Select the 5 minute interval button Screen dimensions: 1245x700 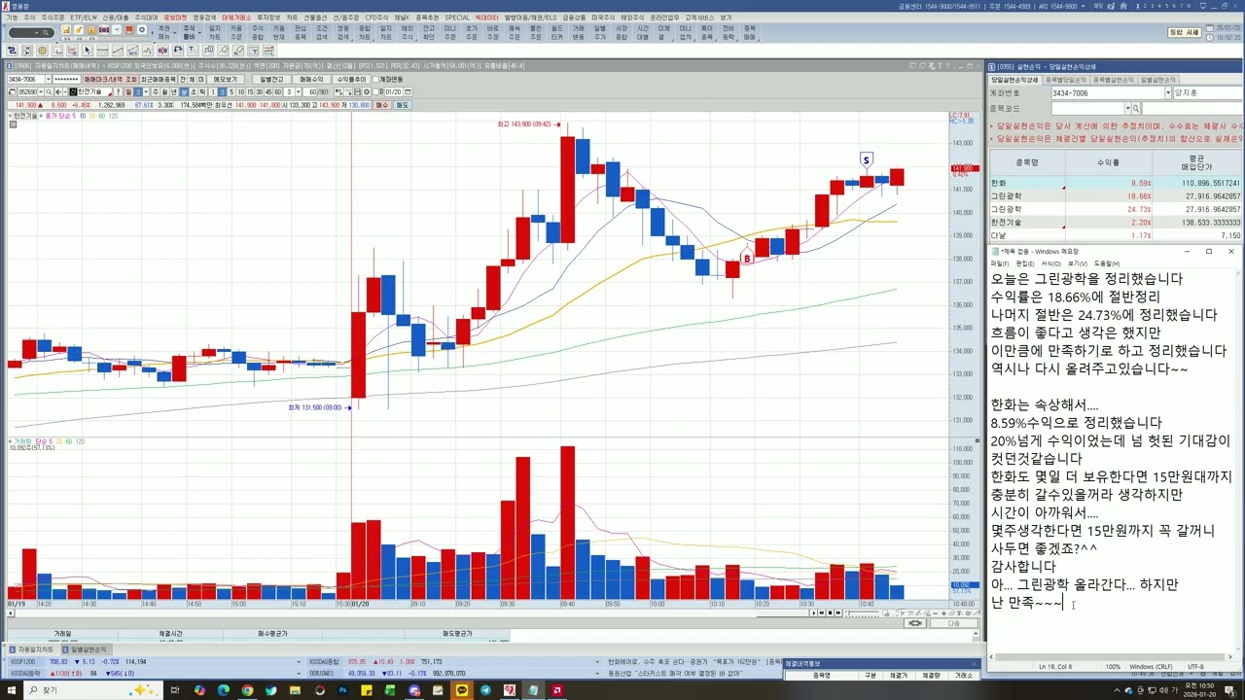coord(231,91)
